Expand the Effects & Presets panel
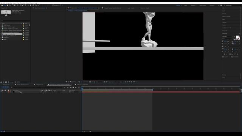Image resolution: width=242 pixels, height=136 pixels. point(226,17)
